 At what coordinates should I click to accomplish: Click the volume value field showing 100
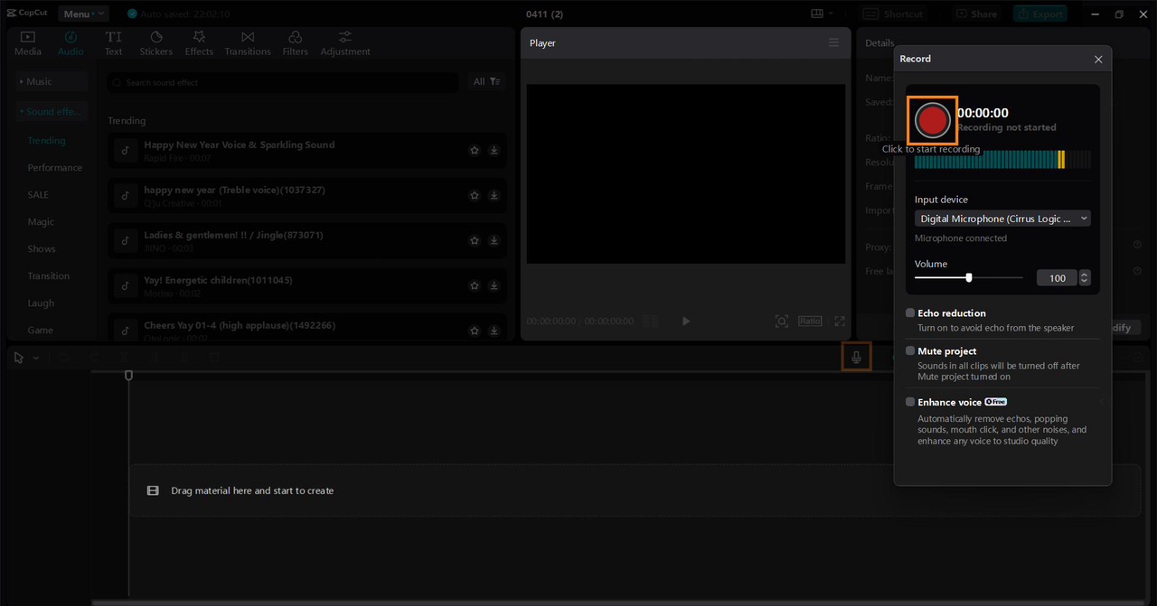(x=1058, y=278)
